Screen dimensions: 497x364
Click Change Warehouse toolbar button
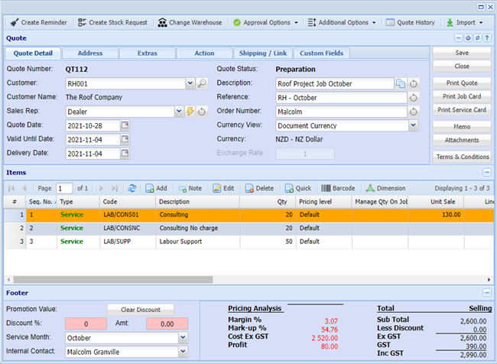191,22
